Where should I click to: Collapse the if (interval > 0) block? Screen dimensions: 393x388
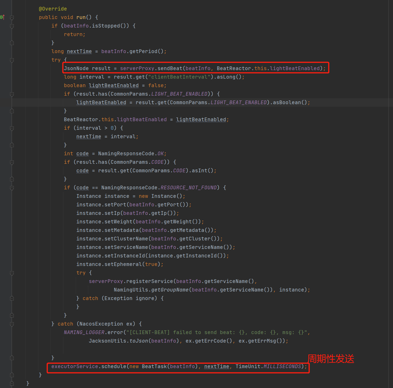(x=12, y=128)
